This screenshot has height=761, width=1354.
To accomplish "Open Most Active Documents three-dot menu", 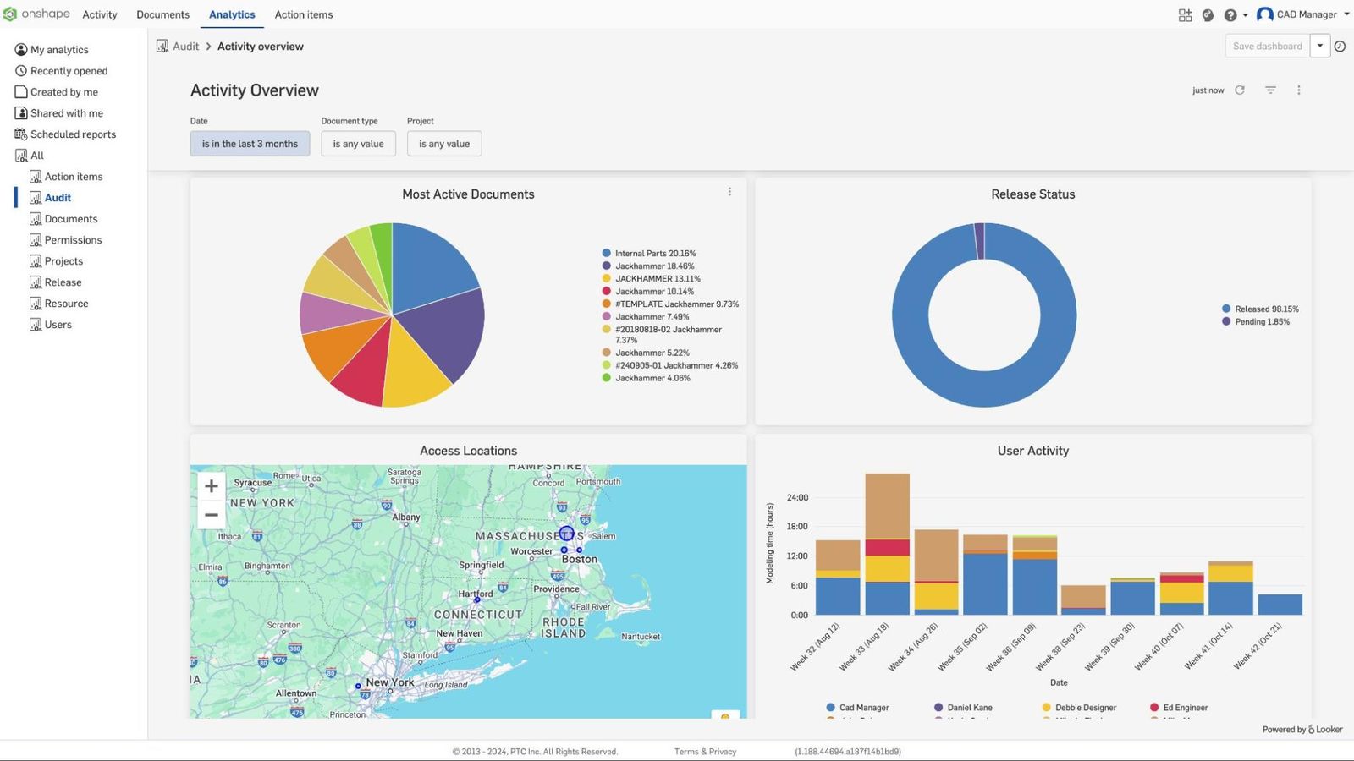I will click(729, 191).
